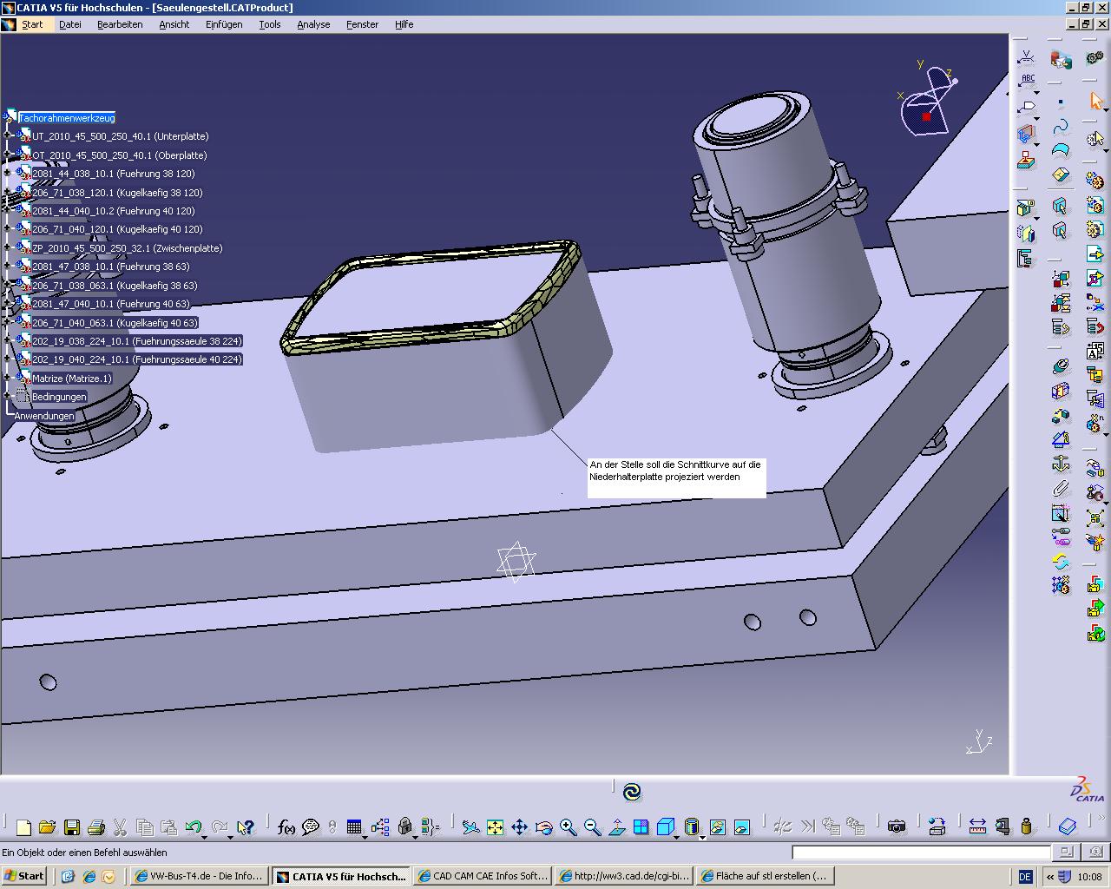
Task: Click the spline curve icon in right toolbar
Action: coord(1061,127)
